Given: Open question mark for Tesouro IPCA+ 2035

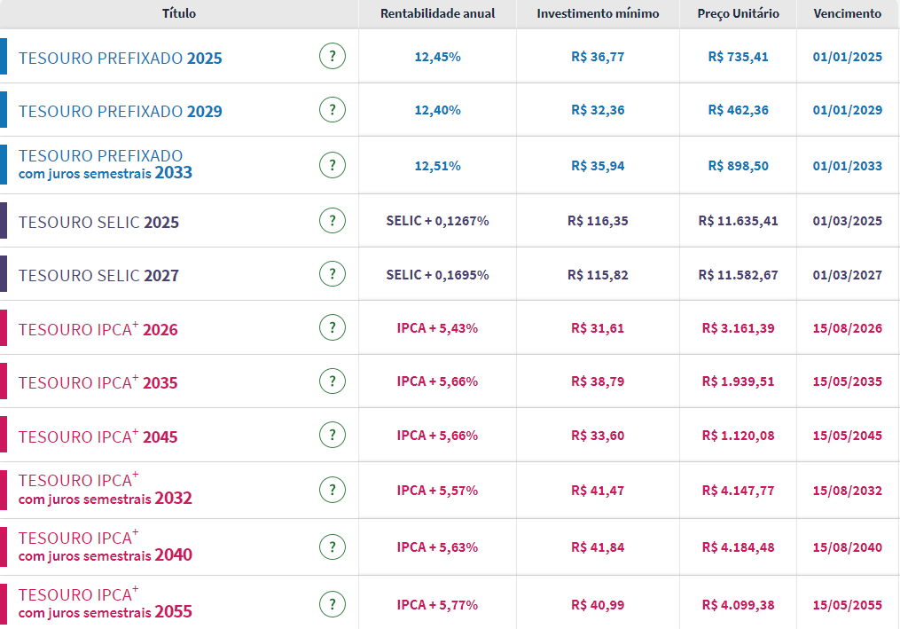Looking at the screenshot, I should (333, 381).
